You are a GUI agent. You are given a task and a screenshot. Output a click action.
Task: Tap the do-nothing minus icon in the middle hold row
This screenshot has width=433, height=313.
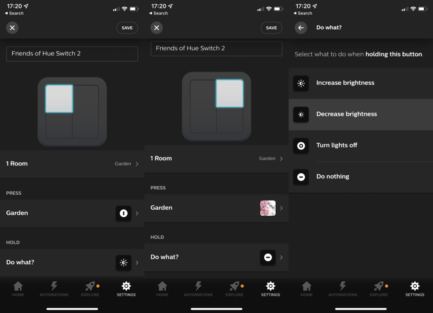pos(268,258)
